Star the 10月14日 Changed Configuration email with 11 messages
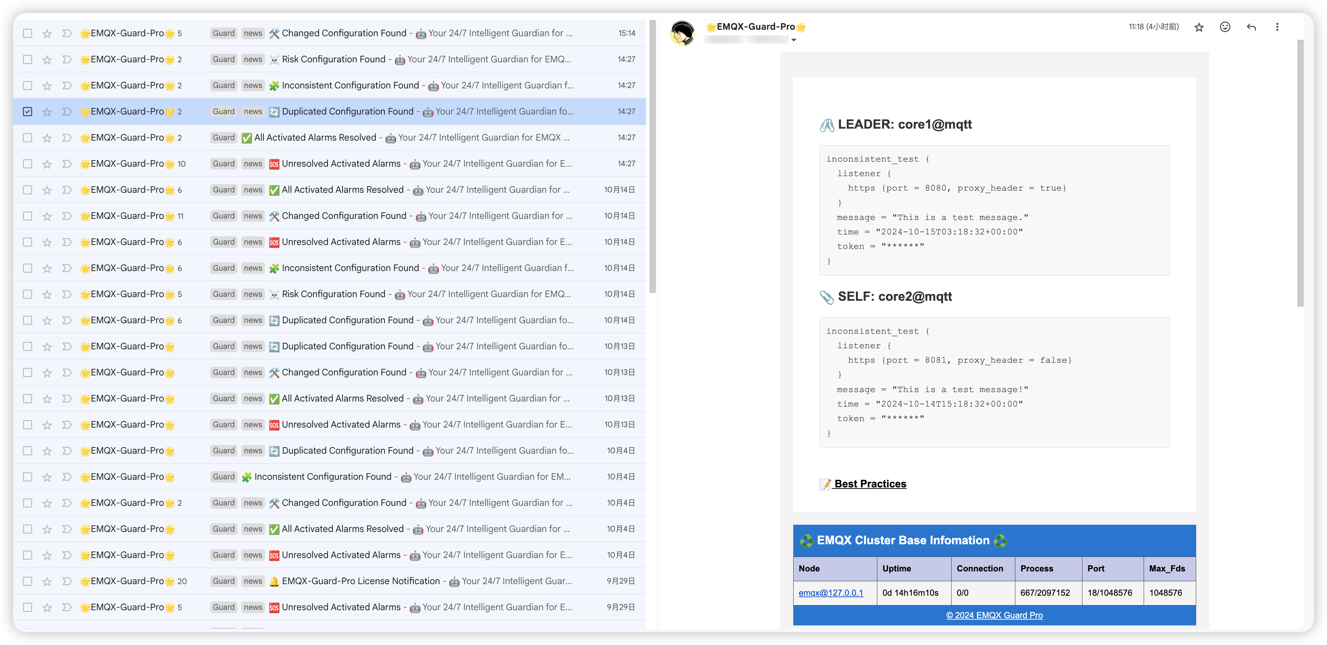The width and height of the screenshot is (1327, 645). pos(47,216)
